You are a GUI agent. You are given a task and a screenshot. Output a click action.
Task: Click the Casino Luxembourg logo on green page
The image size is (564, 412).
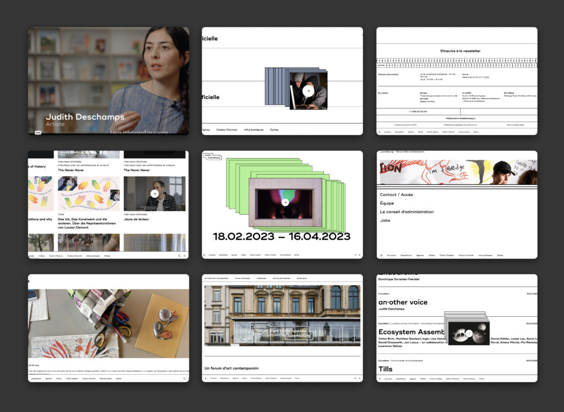211,157
